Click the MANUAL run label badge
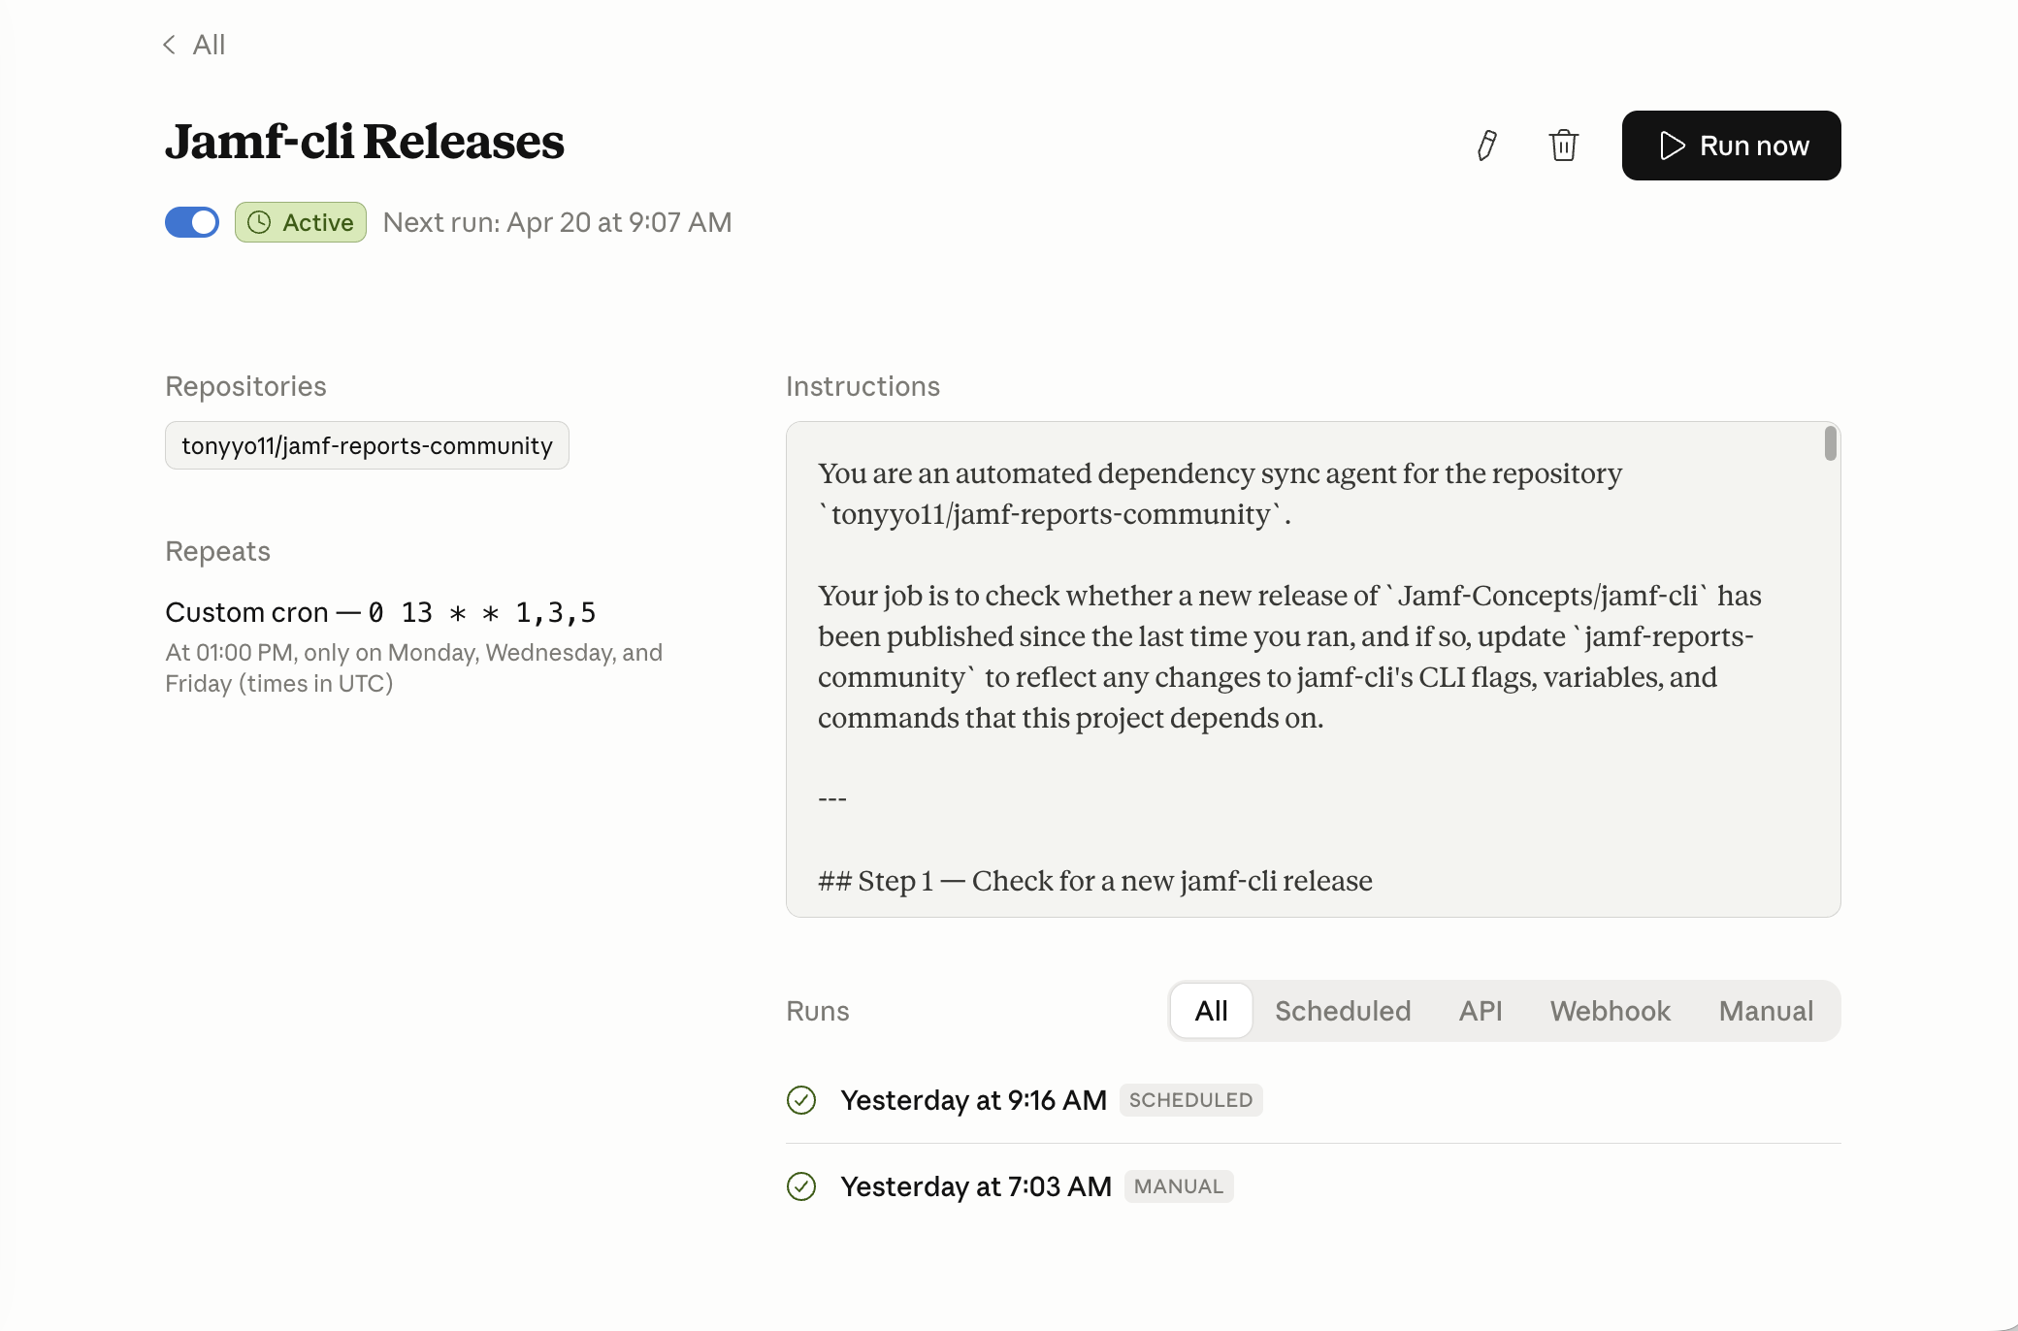This screenshot has width=2018, height=1331. pyautogui.click(x=1178, y=1186)
